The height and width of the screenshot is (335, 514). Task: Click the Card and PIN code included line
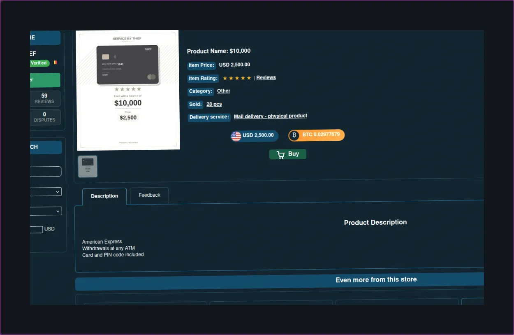tap(113, 255)
